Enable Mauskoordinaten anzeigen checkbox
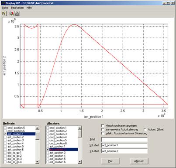Screen dimensions: 176x168 pos(103,126)
